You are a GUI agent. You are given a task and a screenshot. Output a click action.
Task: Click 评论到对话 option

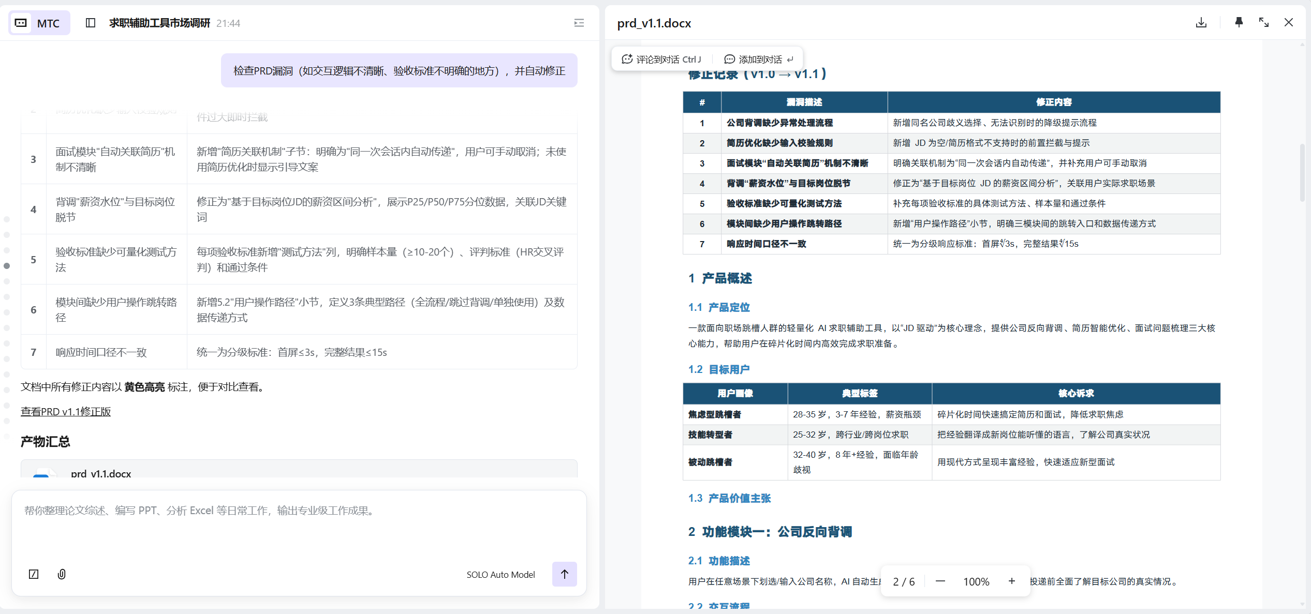tap(661, 59)
